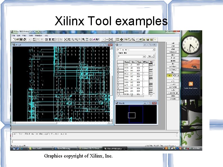Click the four-squares array icon in toolbar
Viewport: 223px width, 167px height.
pyautogui.click(x=118, y=39)
